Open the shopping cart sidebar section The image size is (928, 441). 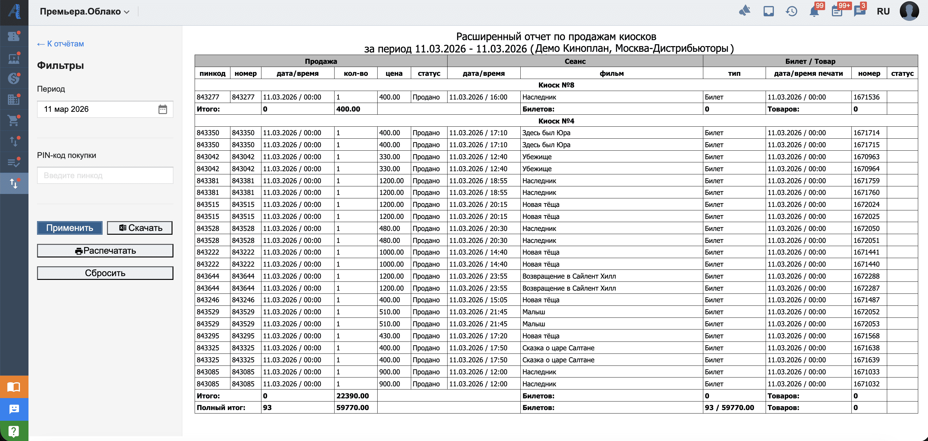(x=14, y=120)
